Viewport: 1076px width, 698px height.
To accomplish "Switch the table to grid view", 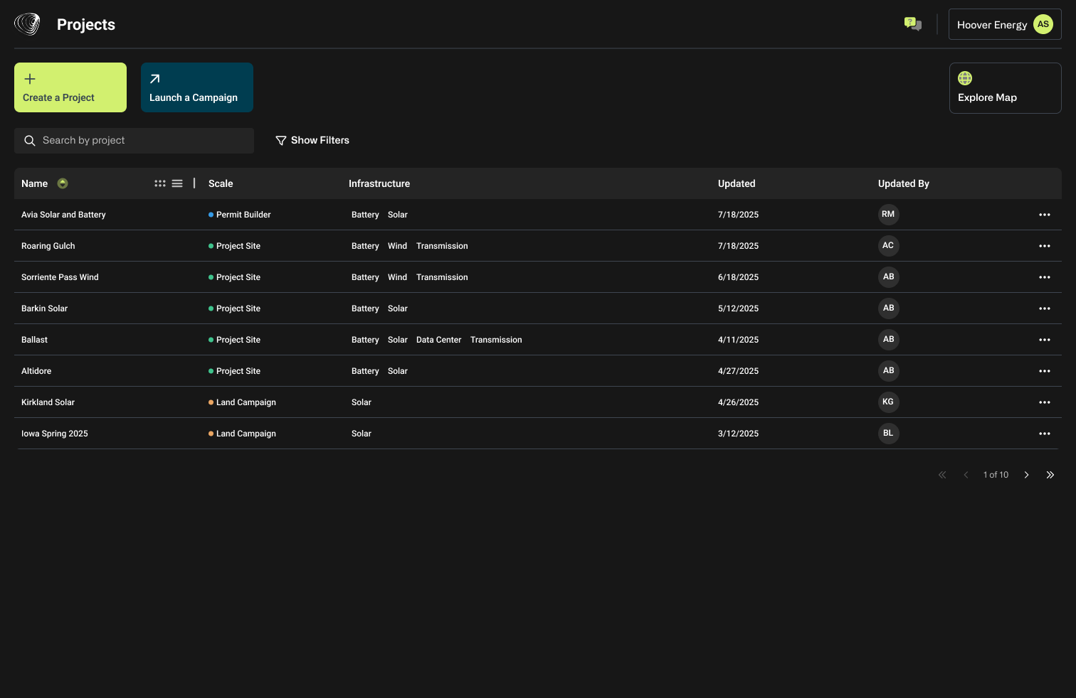I will 160,183.
